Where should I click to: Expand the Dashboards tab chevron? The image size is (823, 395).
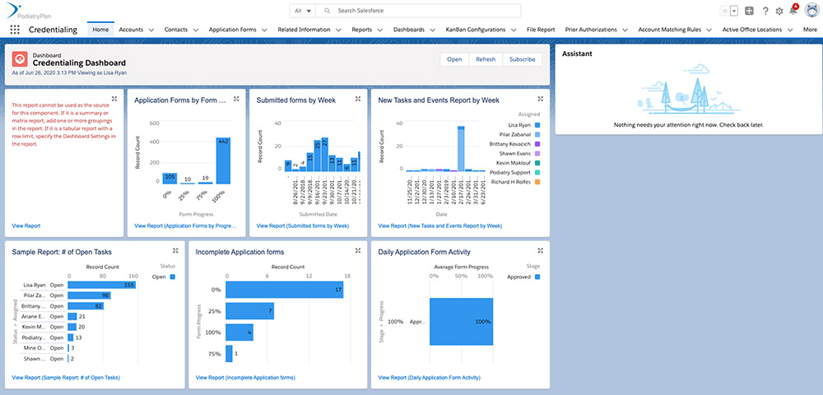pos(433,30)
